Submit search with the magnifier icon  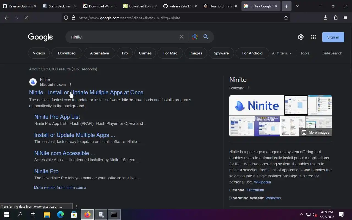[x=206, y=37]
